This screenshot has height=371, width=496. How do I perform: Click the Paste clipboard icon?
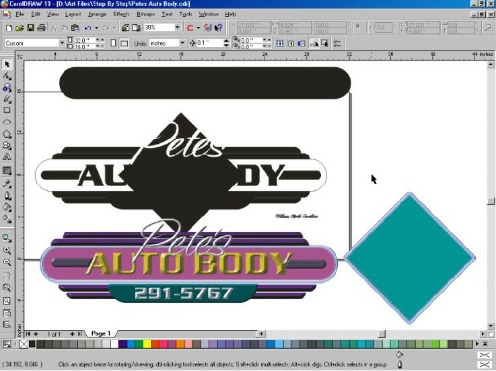click(x=75, y=28)
